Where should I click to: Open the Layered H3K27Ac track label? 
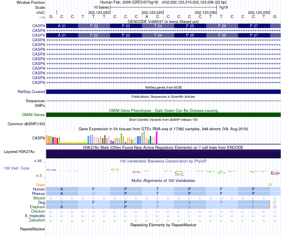click(19, 152)
